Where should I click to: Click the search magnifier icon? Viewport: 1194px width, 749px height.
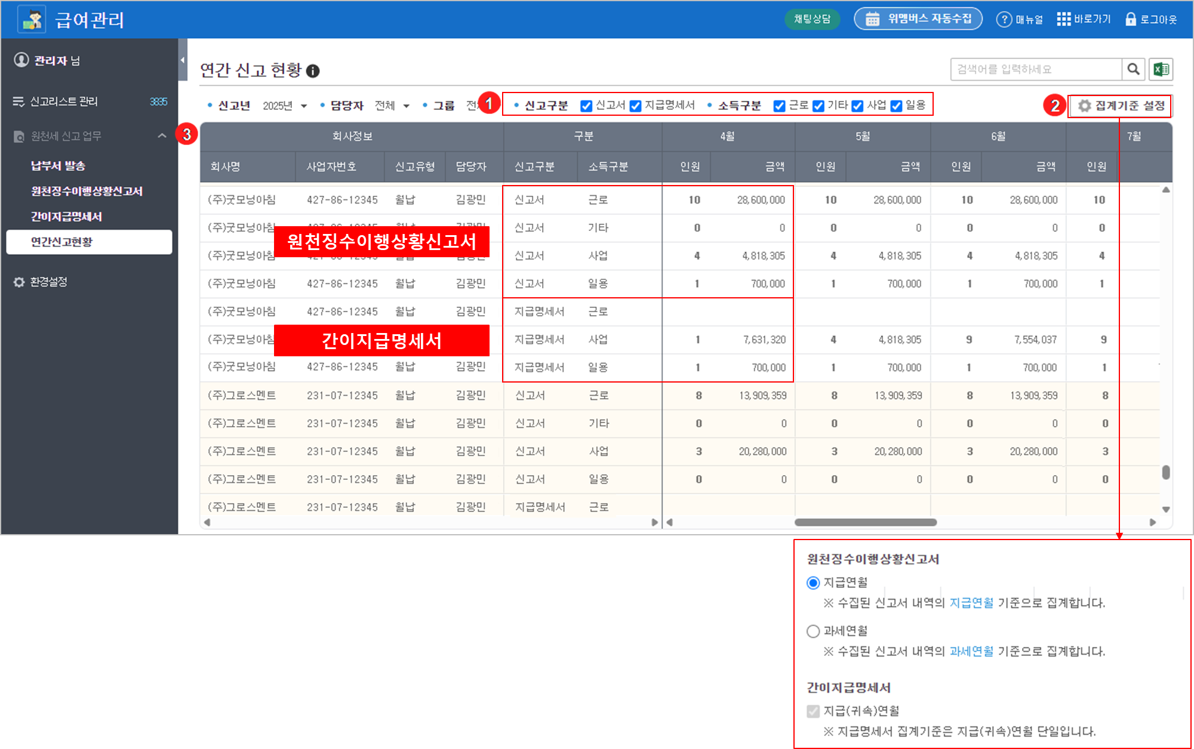[1133, 70]
